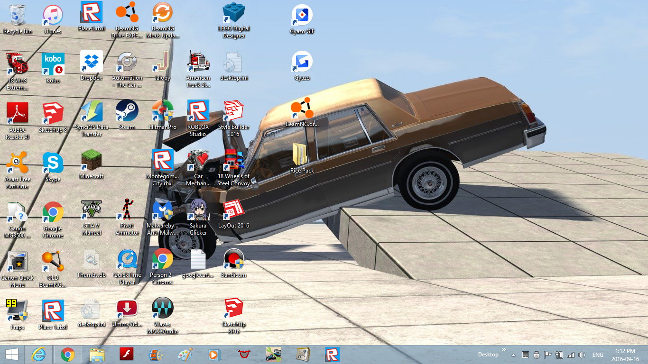This screenshot has height=364, width=648.
Task: Show hidden system tray icons
Action: pyautogui.click(x=513, y=355)
